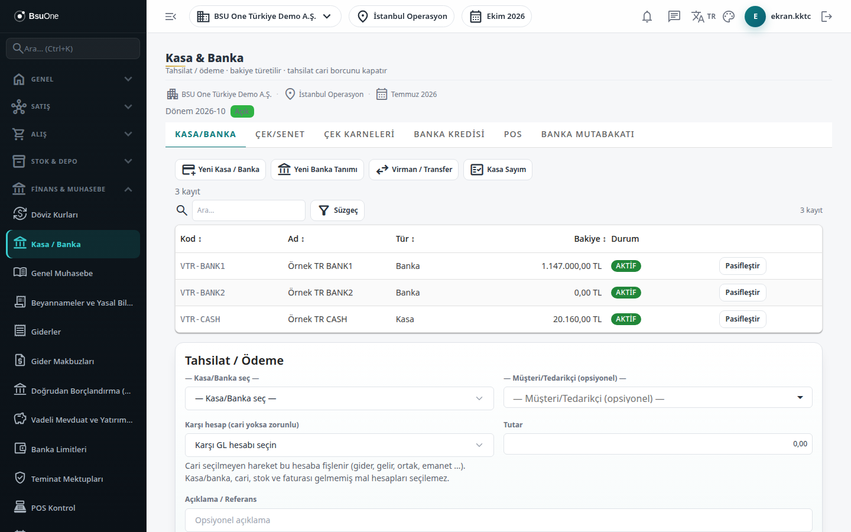The width and height of the screenshot is (851, 532).
Task: Open Giderler in the sidebar
Action: click(73, 332)
